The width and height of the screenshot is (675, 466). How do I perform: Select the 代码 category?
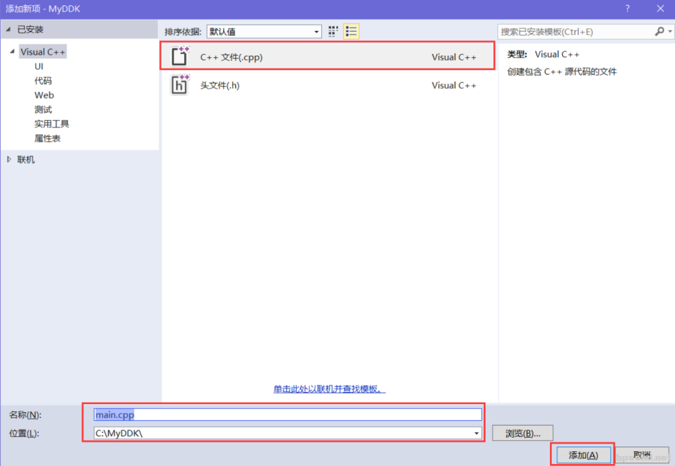(43, 81)
